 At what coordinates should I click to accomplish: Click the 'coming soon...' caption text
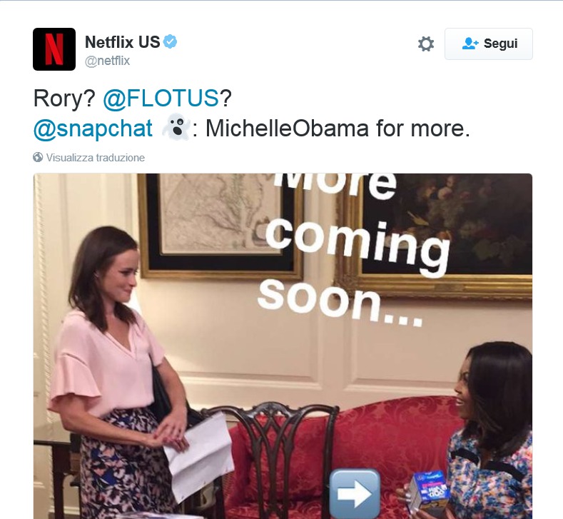coord(354,273)
